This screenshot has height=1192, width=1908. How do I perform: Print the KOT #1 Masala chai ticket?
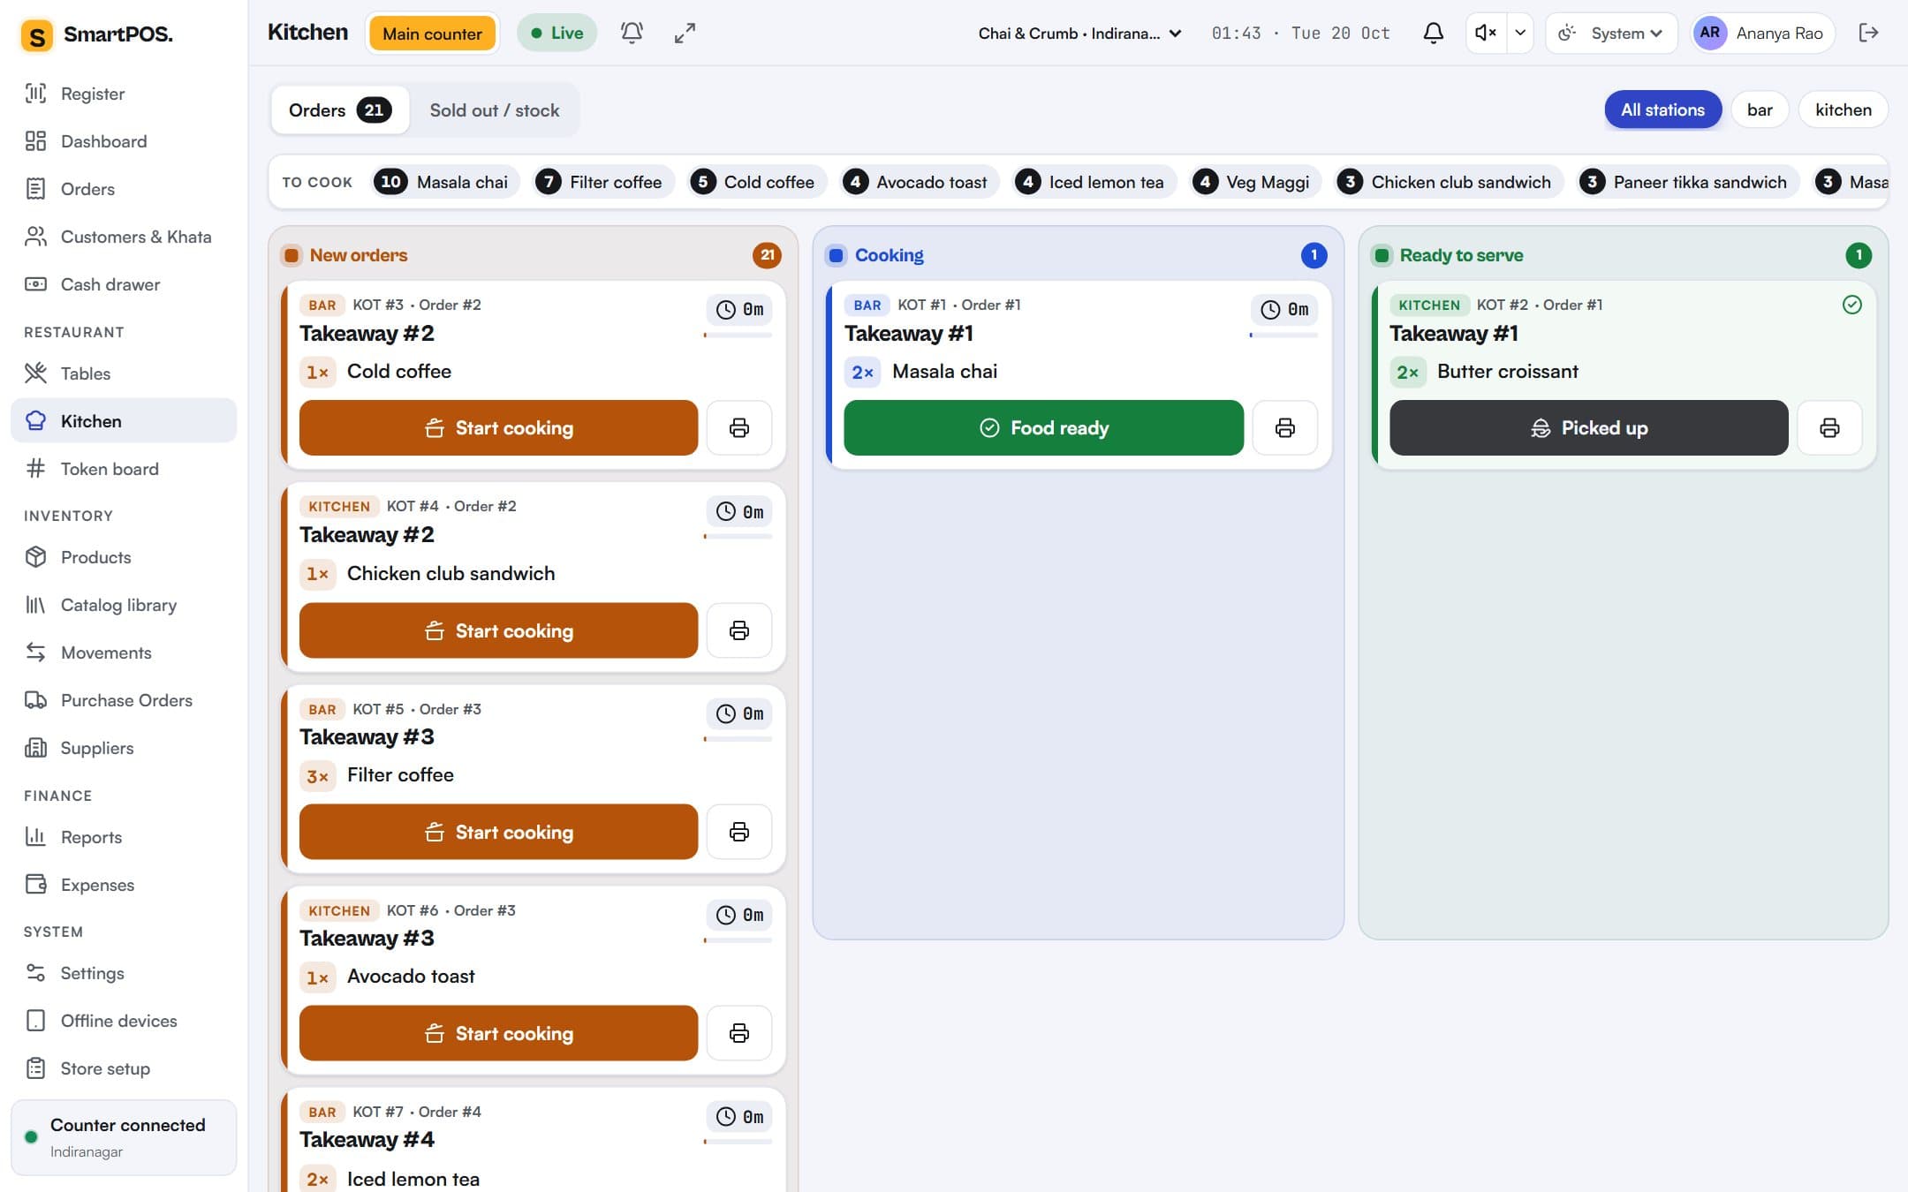[1285, 428]
